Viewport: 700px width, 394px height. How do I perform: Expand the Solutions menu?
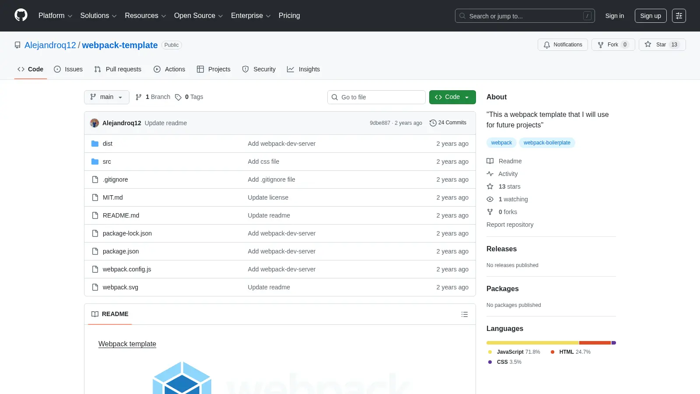(98, 16)
